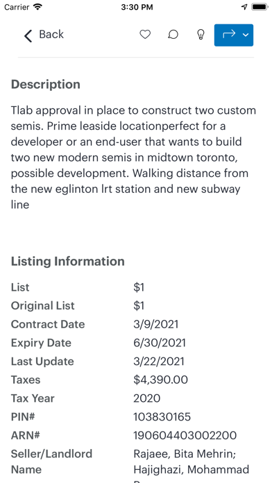
Task: Tap the PIN# value 103830165
Action: 162,417
